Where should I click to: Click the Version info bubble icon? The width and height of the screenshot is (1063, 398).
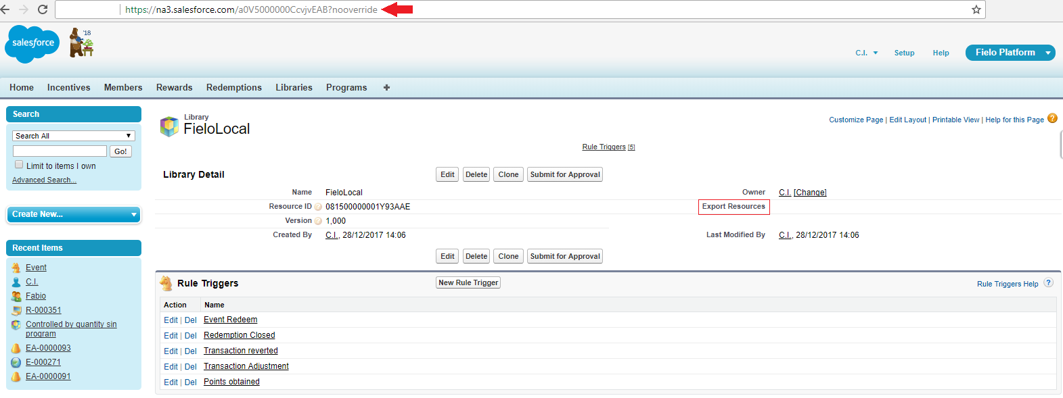coord(318,221)
